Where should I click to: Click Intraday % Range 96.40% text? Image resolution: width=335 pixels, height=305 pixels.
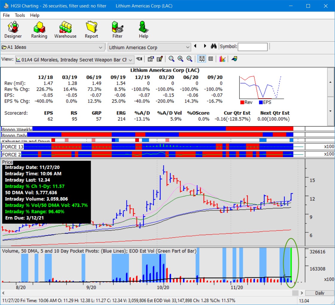35,212
